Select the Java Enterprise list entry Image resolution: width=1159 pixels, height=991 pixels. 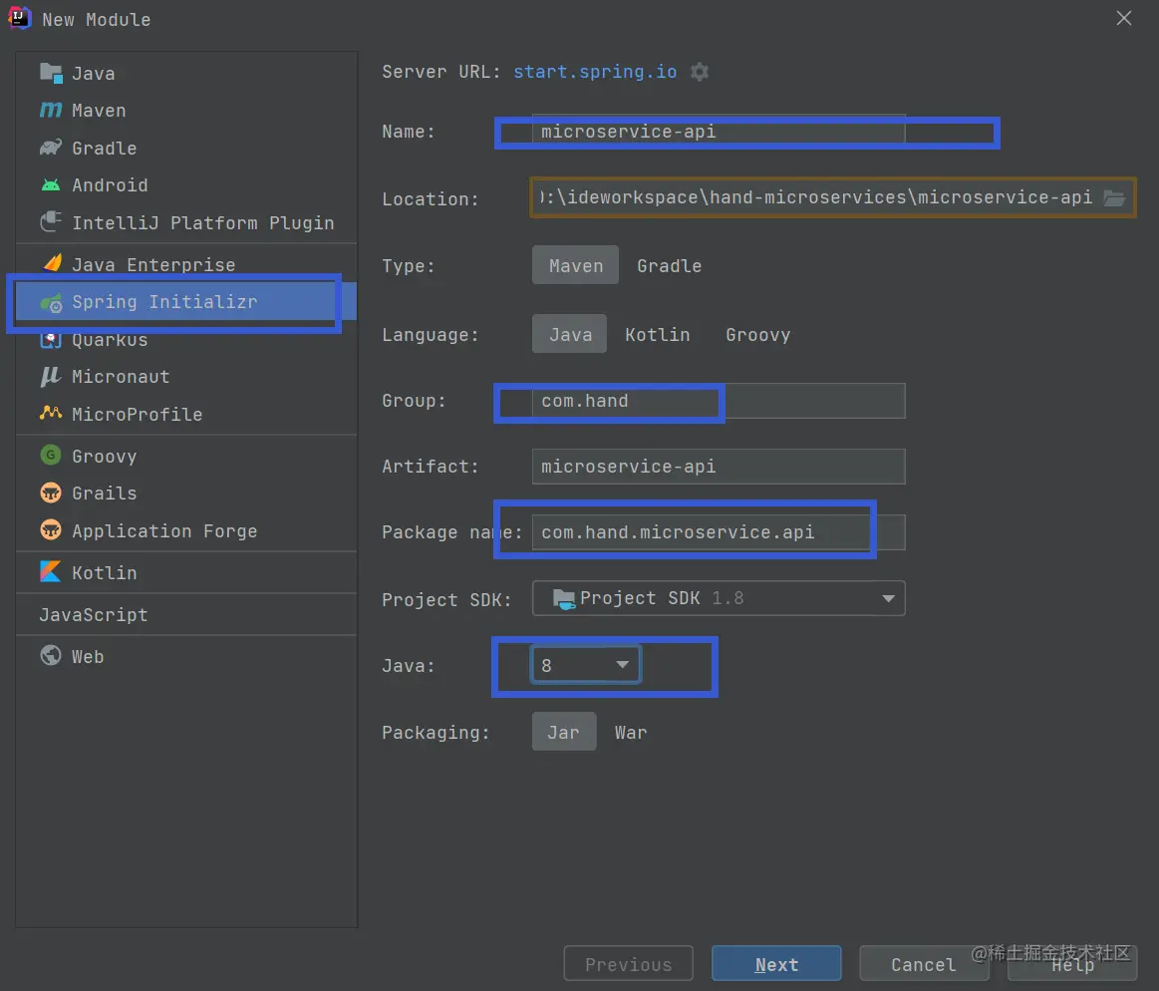[186, 264]
